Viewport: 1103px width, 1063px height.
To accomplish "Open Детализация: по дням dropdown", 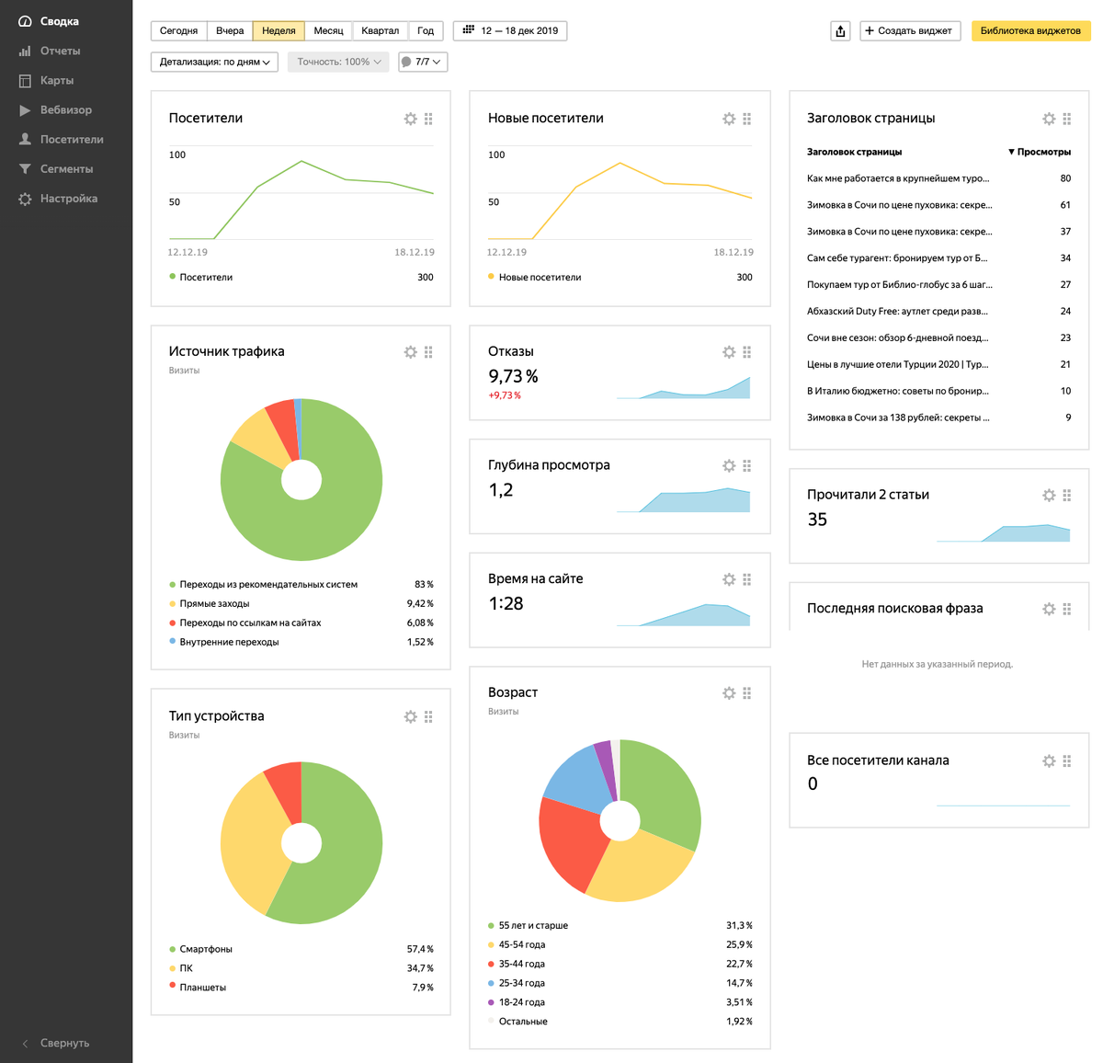I will coord(214,62).
